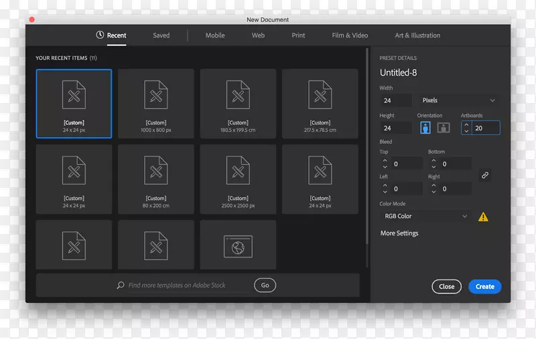Image resolution: width=536 pixels, height=339 pixels.
Task: Select the 217.5 x 78.5 cm custom preset
Action: click(x=320, y=104)
